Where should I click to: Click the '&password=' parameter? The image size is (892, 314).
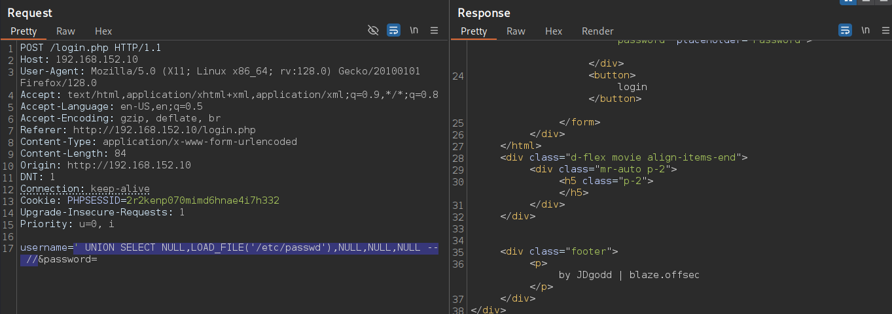[67, 260]
